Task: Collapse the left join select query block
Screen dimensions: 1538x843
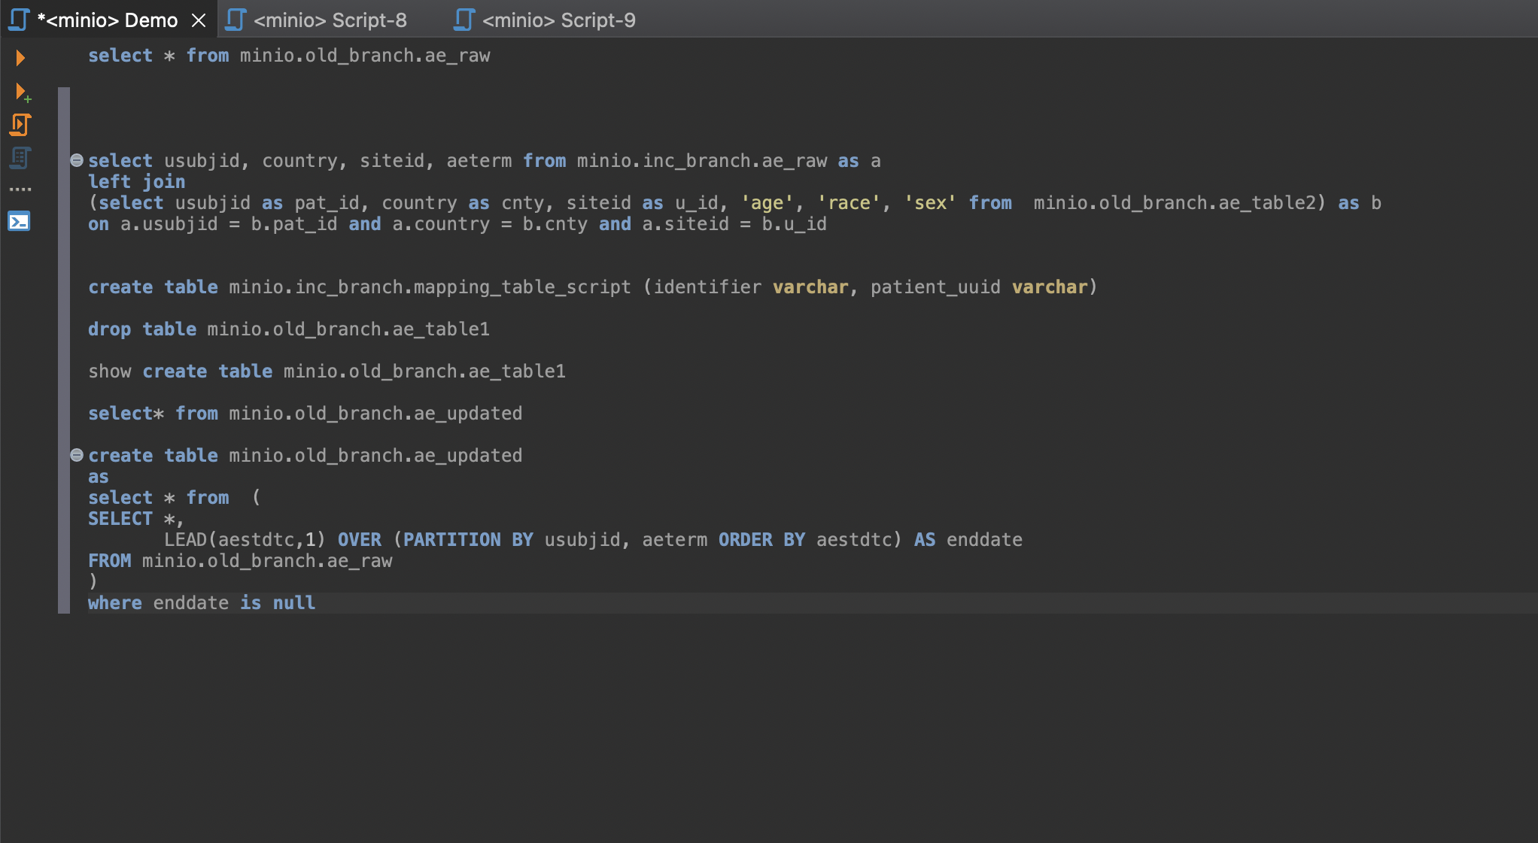Action: pos(76,159)
